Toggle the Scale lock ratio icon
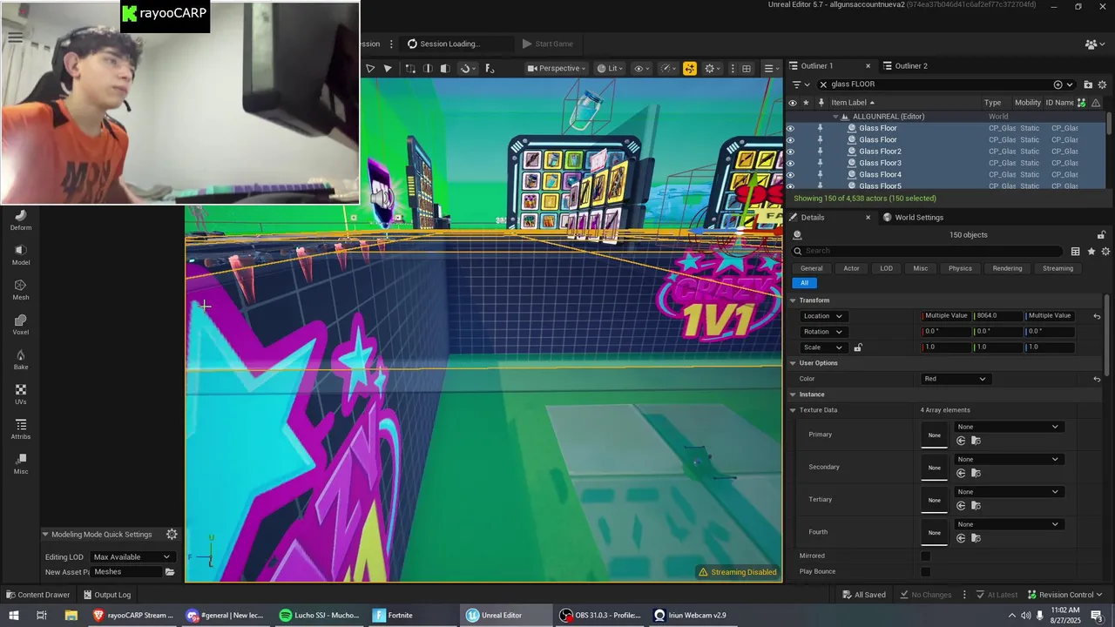Viewport: 1115px width, 627px height. [858, 347]
